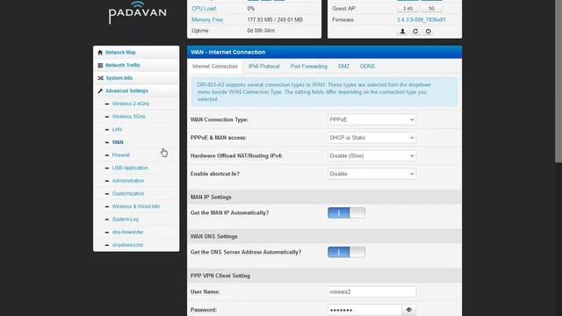This screenshot has width=562, height=316.
Task: Open Network Map in the sidebar
Action: coord(120,53)
